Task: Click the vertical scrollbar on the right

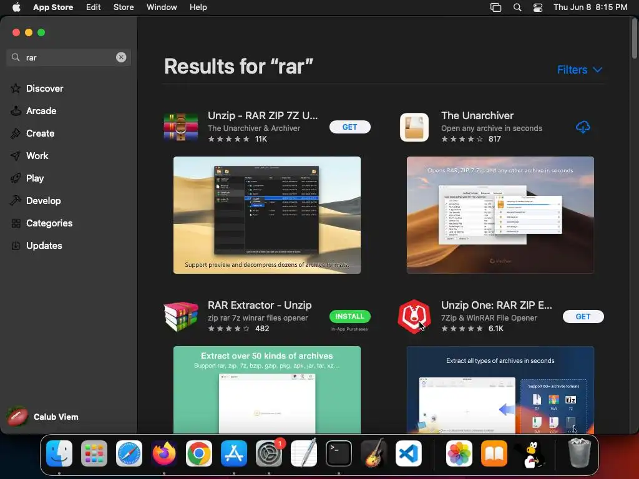Action: (635, 39)
